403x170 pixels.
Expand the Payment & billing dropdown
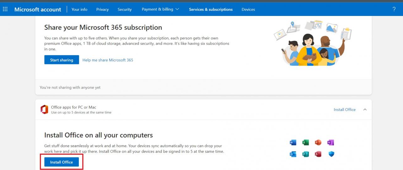(x=160, y=9)
